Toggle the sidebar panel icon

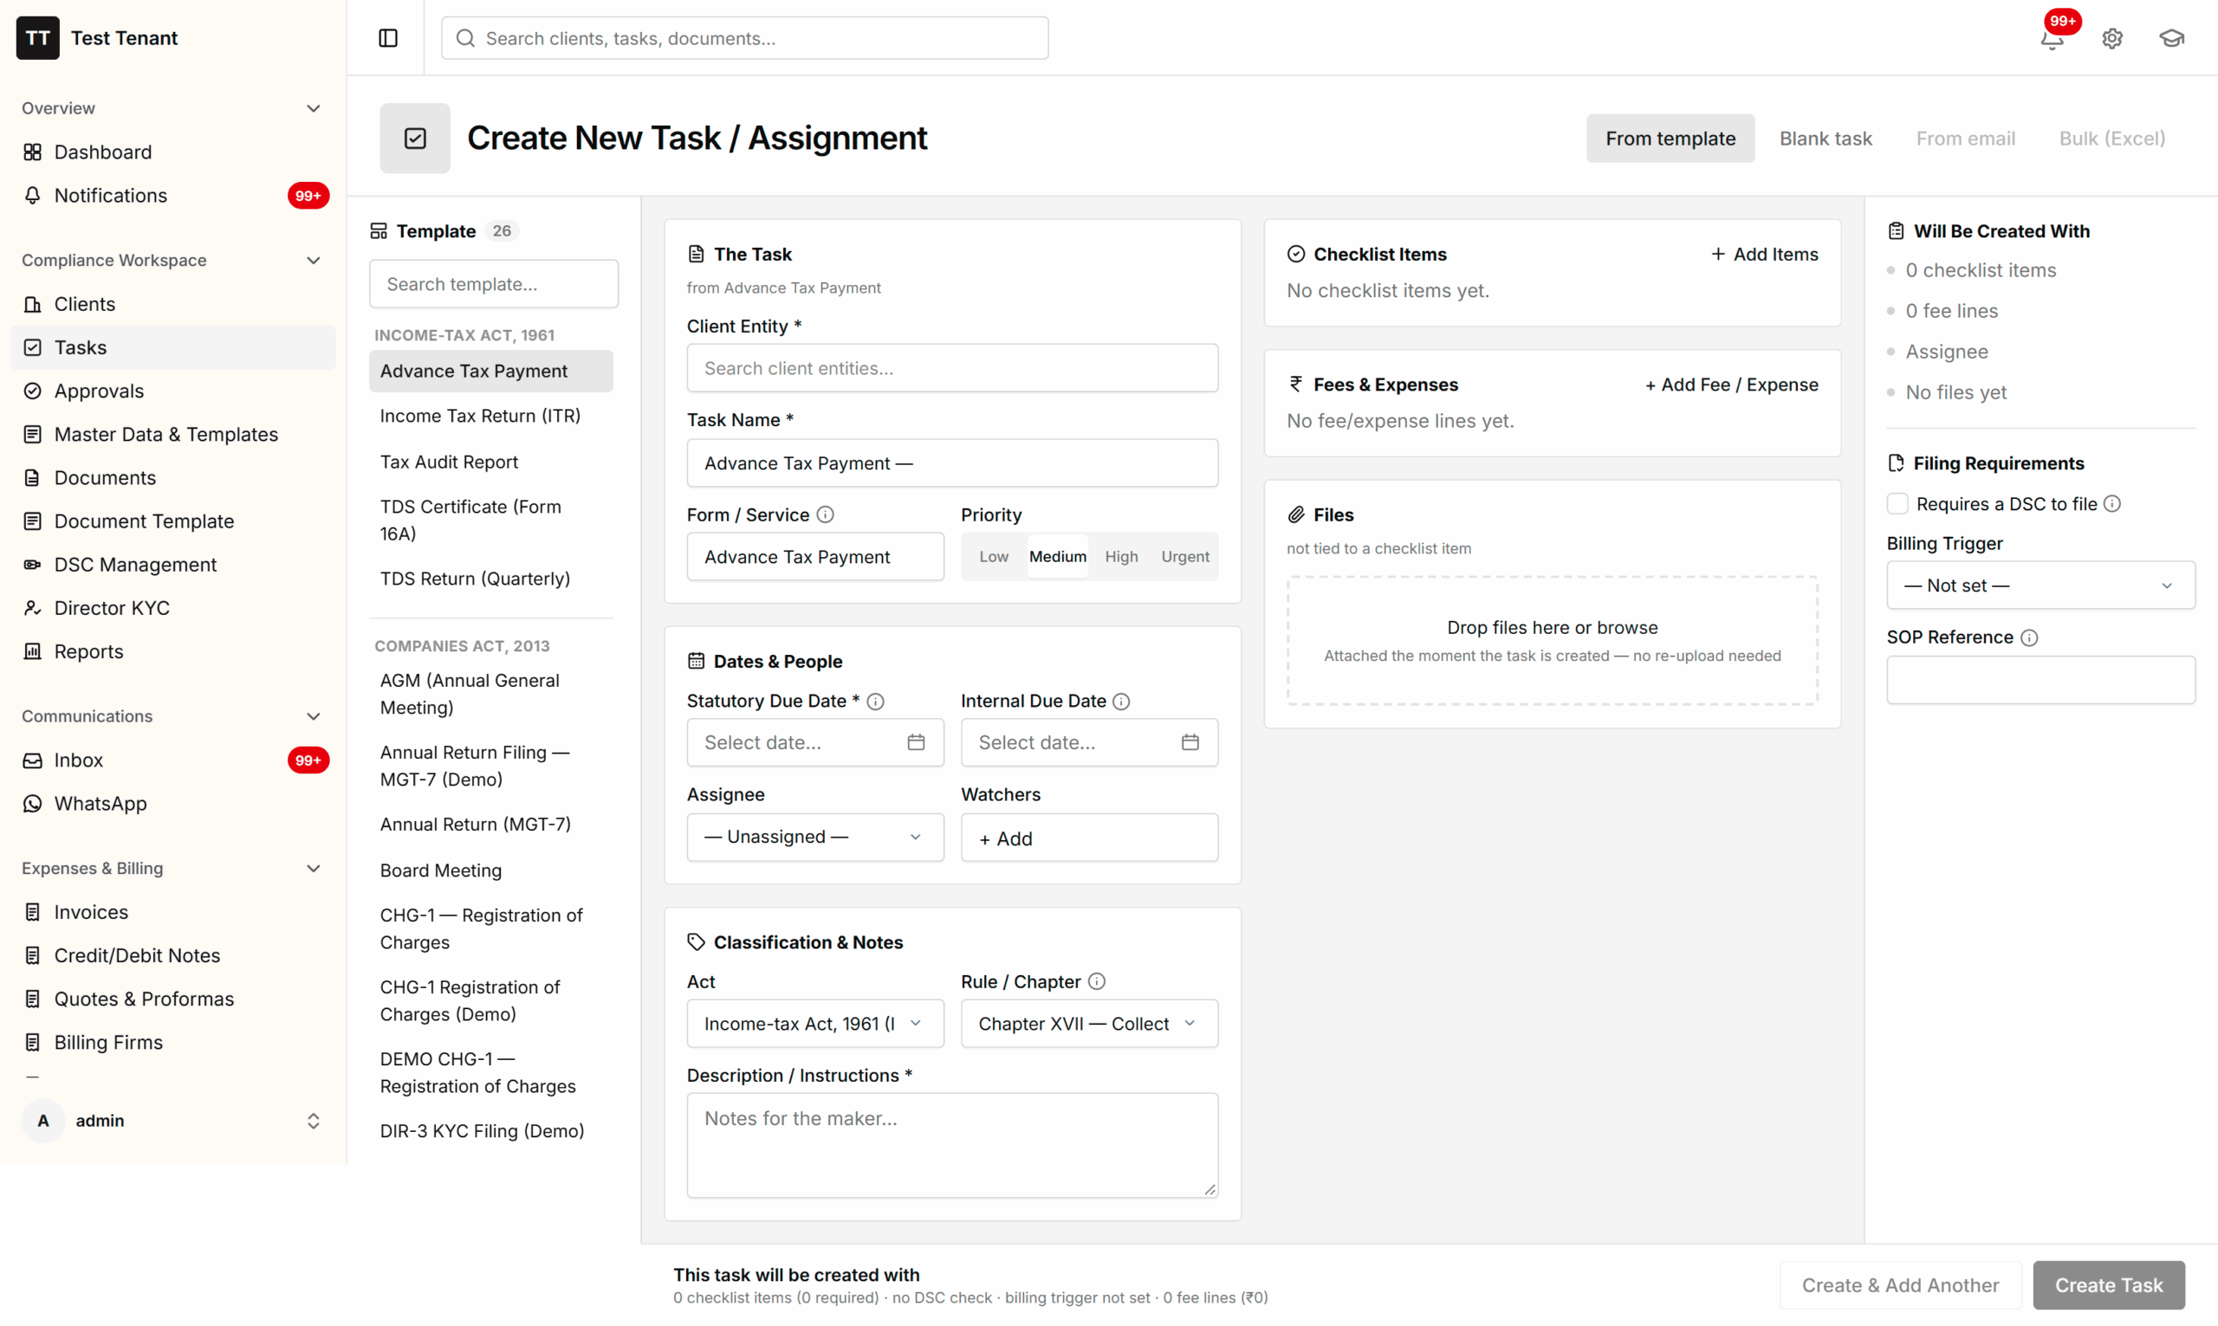pos(388,37)
